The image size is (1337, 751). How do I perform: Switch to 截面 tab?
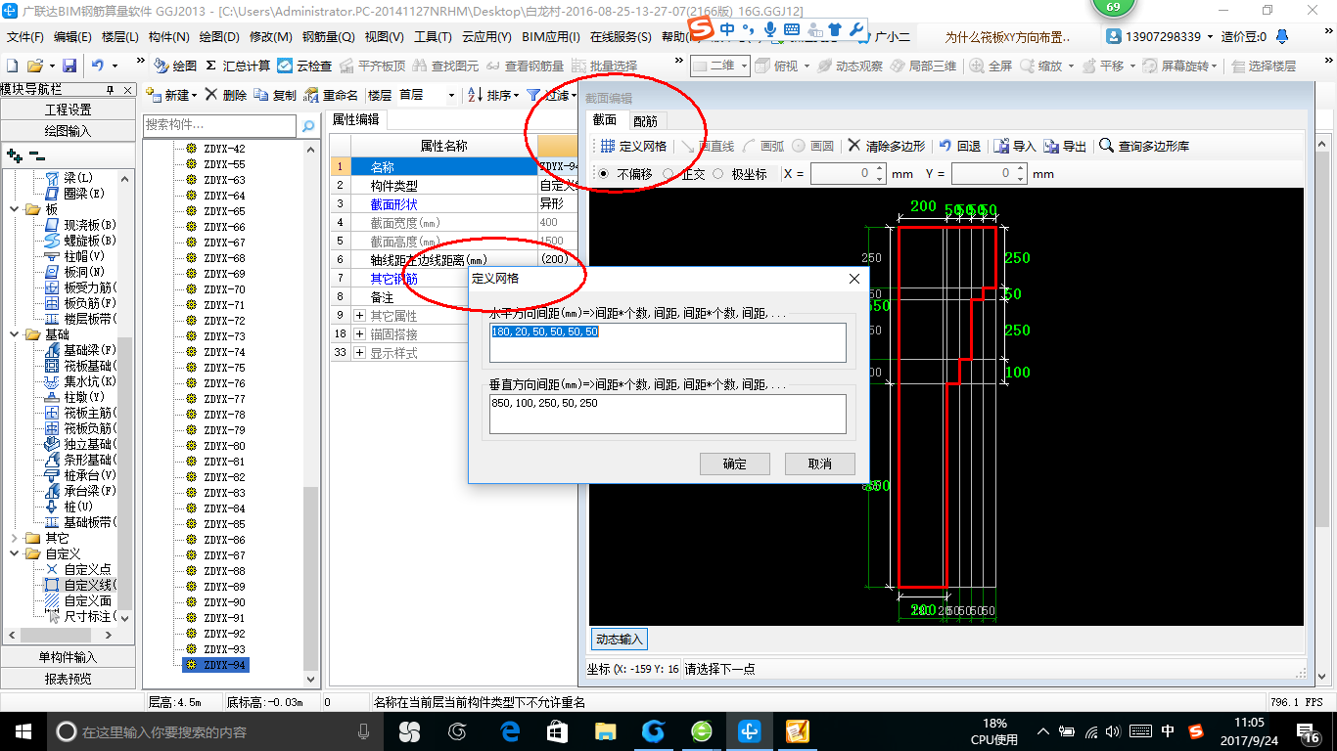click(x=605, y=119)
